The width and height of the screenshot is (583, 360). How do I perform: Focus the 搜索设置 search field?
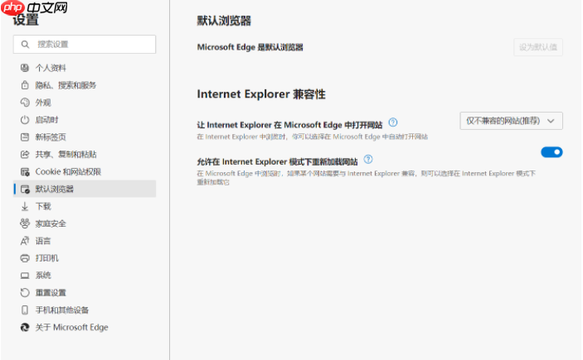coord(85,44)
